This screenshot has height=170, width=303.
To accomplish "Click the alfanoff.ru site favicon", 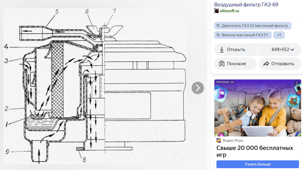I will coord(216,11).
